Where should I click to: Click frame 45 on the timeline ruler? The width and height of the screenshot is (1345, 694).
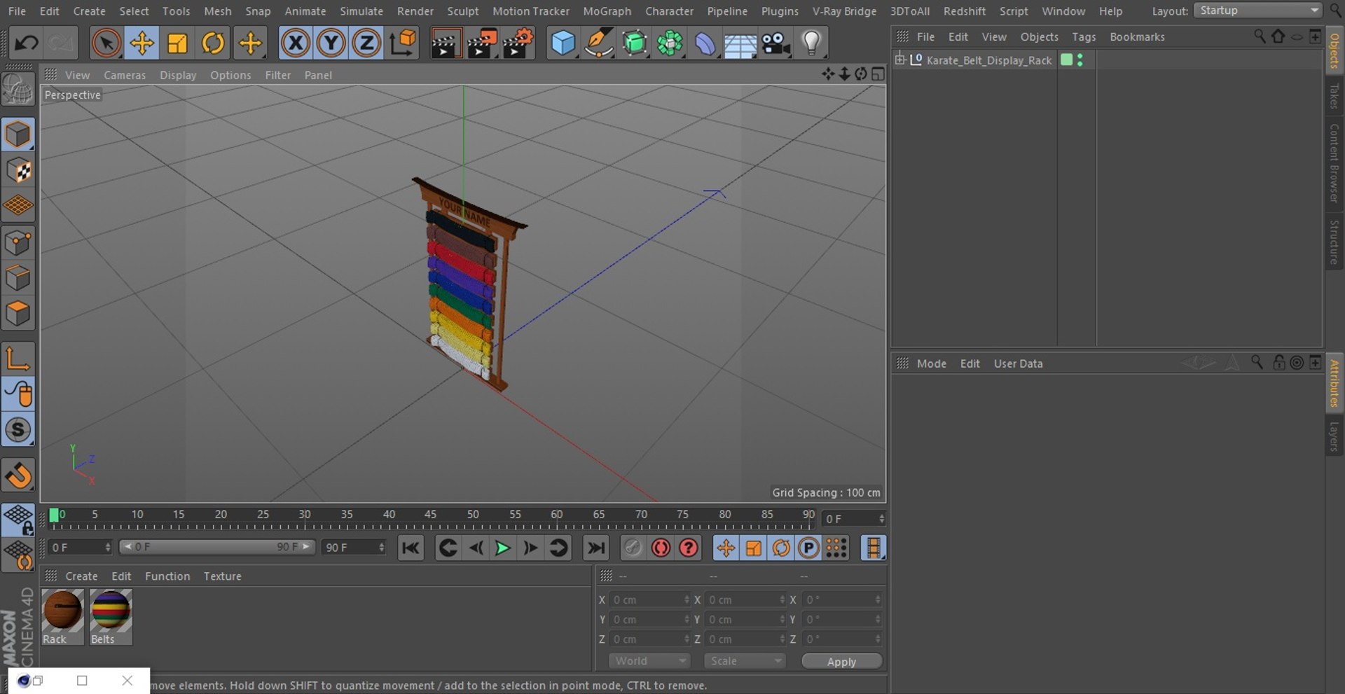coord(430,515)
